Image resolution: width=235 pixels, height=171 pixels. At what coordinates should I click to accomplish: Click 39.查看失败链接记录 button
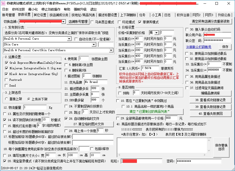pyautogui.click(x=210, y=107)
